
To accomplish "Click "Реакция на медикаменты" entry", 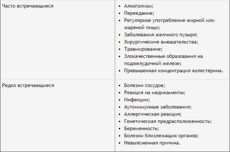I will pos(154,92).
